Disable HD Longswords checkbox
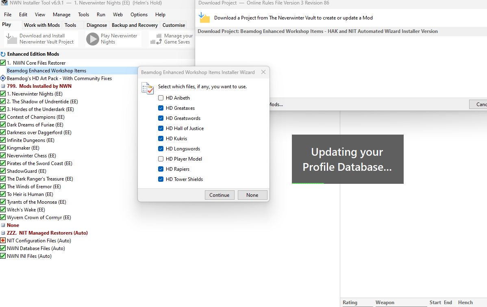The image size is (487, 307). point(161,148)
